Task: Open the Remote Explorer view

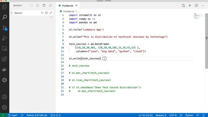Action: [5, 49]
